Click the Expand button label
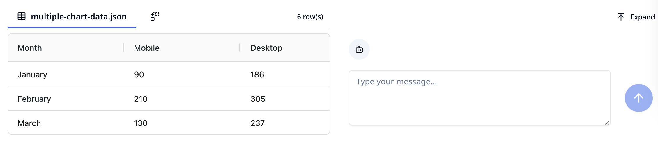The width and height of the screenshot is (658, 142). point(642,17)
